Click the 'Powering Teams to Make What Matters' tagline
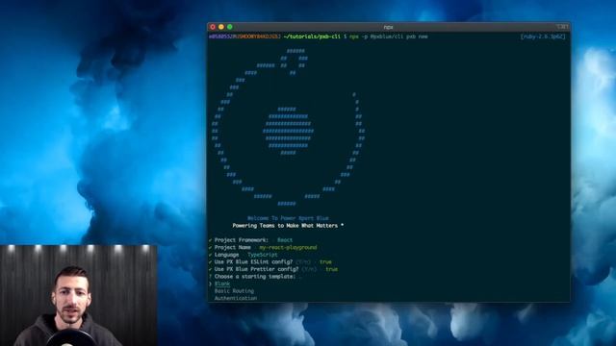The height and width of the screenshot is (346, 616). (288, 226)
